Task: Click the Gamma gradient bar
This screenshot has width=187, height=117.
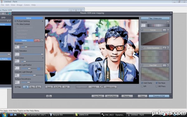Action: [x=158, y=25]
